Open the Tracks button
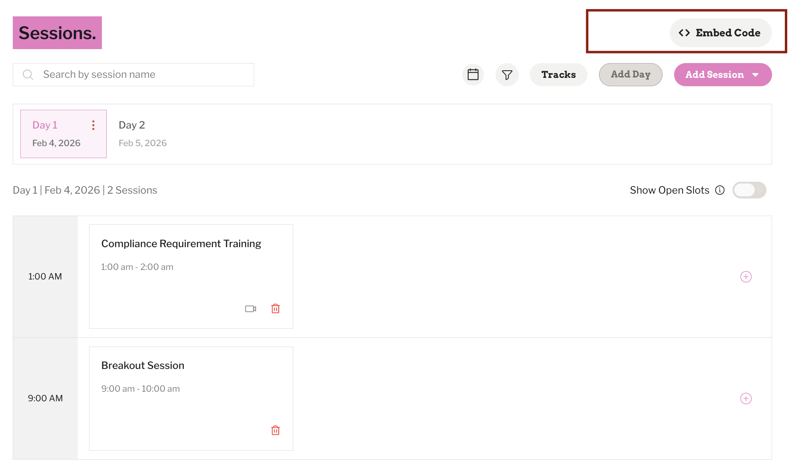This screenshot has height=468, width=792. coord(558,75)
